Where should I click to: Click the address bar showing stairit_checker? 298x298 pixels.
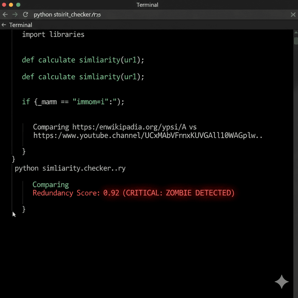click(x=67, y=15)
